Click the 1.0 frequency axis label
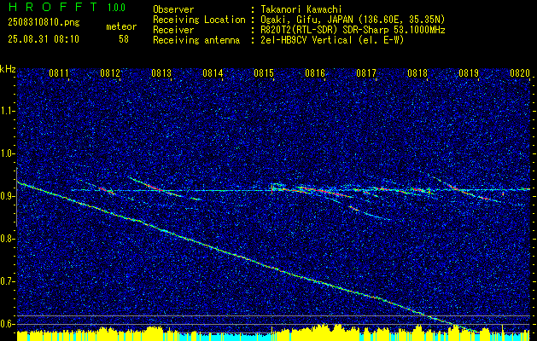The width and height of the screenshot is (537, 341). pyautogui.click(x=7, y=154)
